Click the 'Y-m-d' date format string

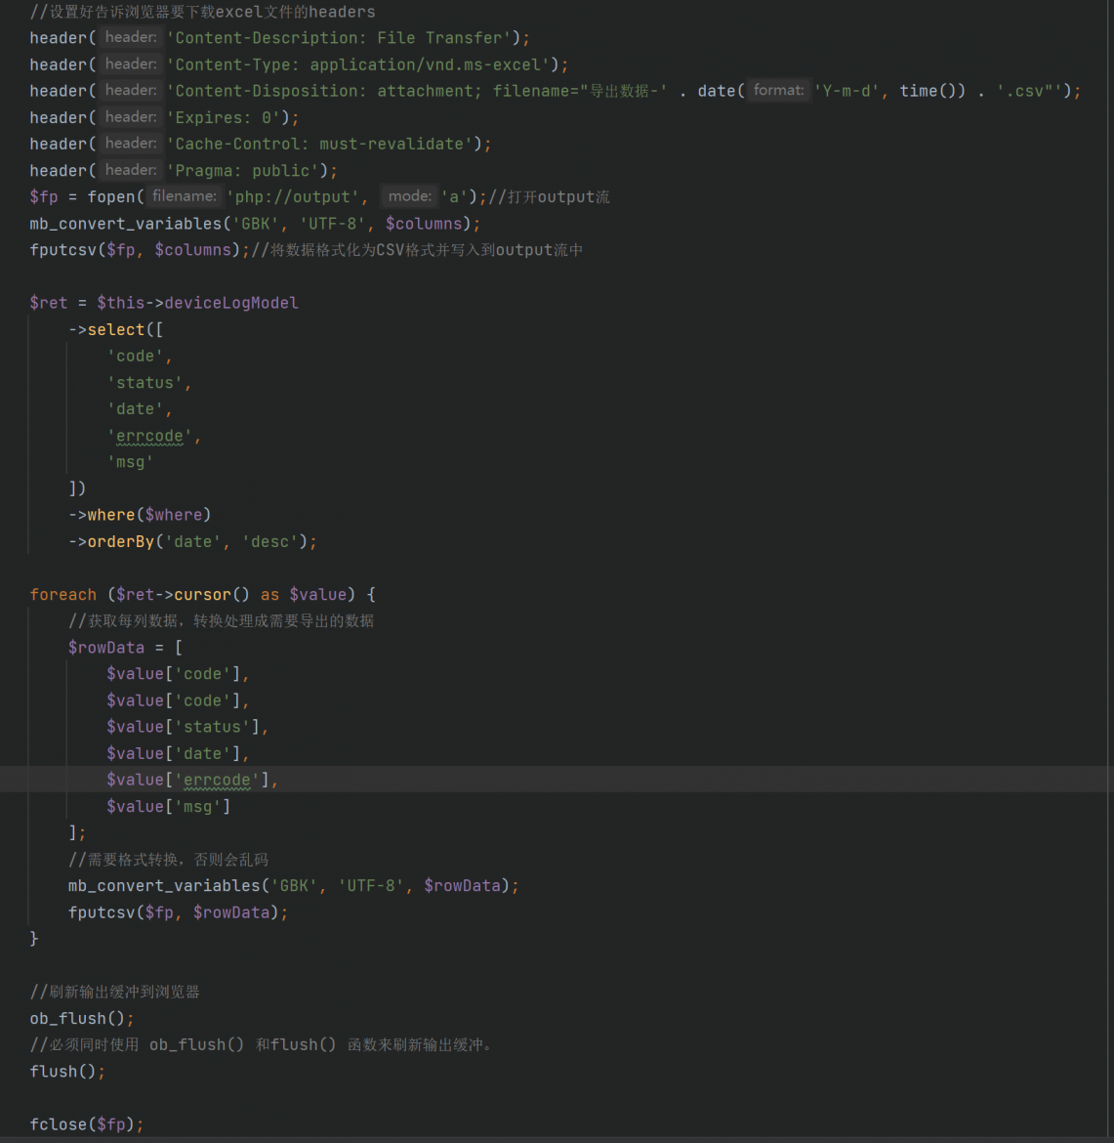pyautogui.click(x=846, y=91)
